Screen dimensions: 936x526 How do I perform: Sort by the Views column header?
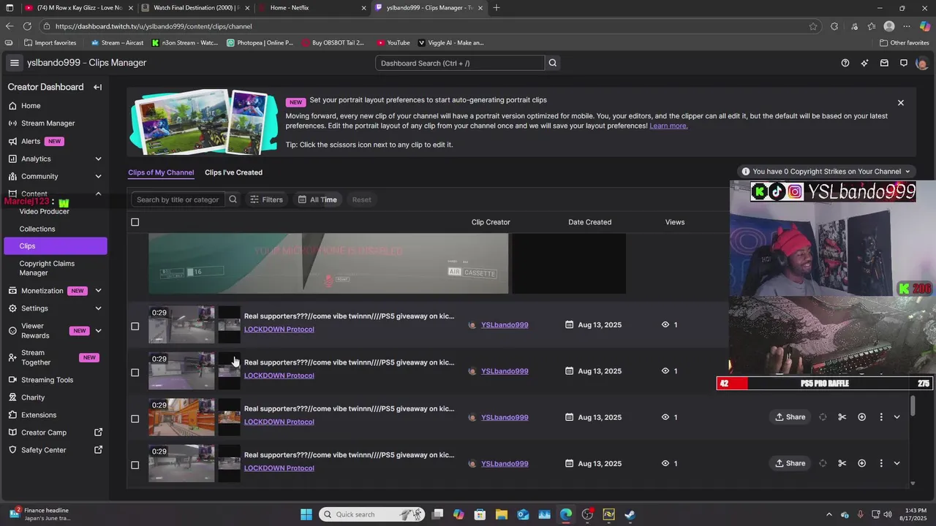point(675,222)
